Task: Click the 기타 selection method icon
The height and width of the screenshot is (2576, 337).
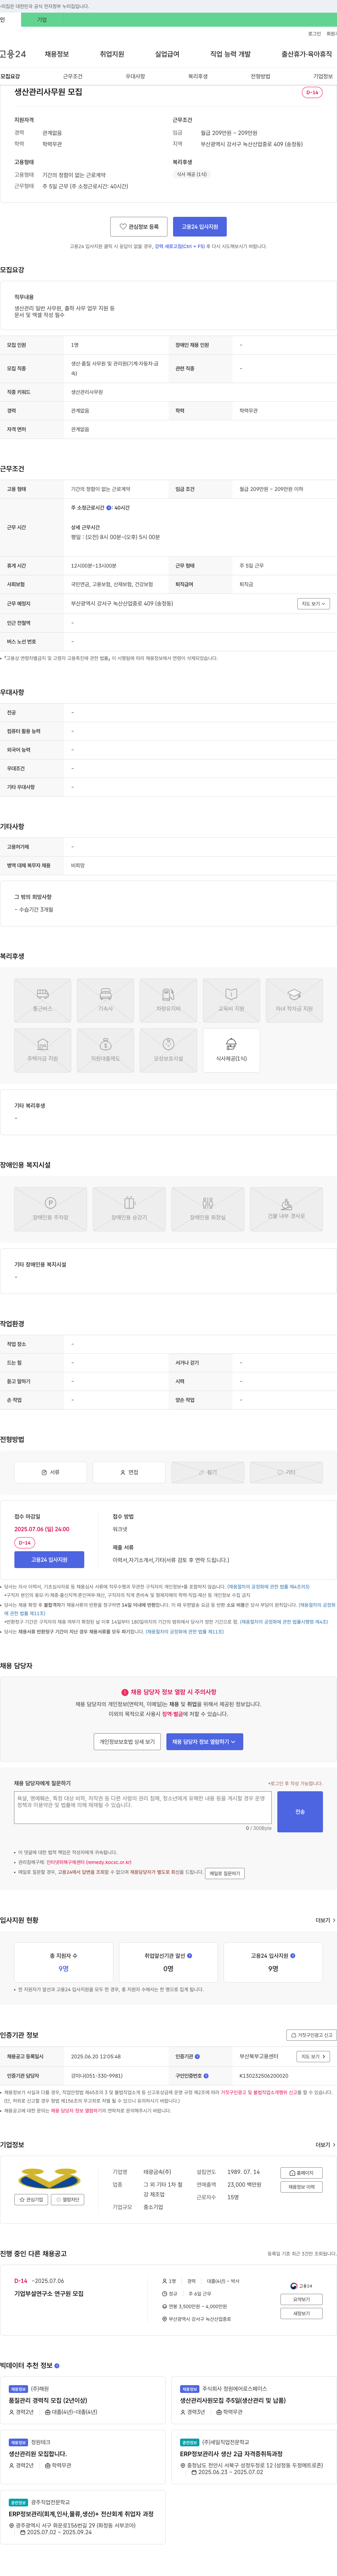Action: [281, 1472]
